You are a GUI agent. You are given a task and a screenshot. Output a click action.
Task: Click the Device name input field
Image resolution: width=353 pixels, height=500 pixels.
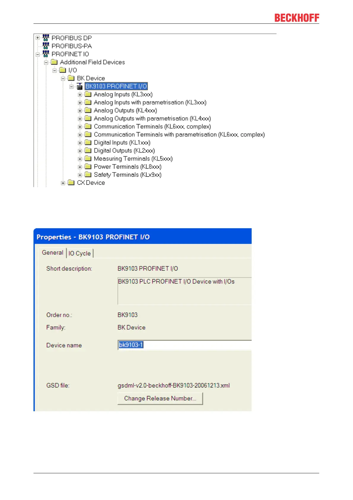(x=184, y=345)
